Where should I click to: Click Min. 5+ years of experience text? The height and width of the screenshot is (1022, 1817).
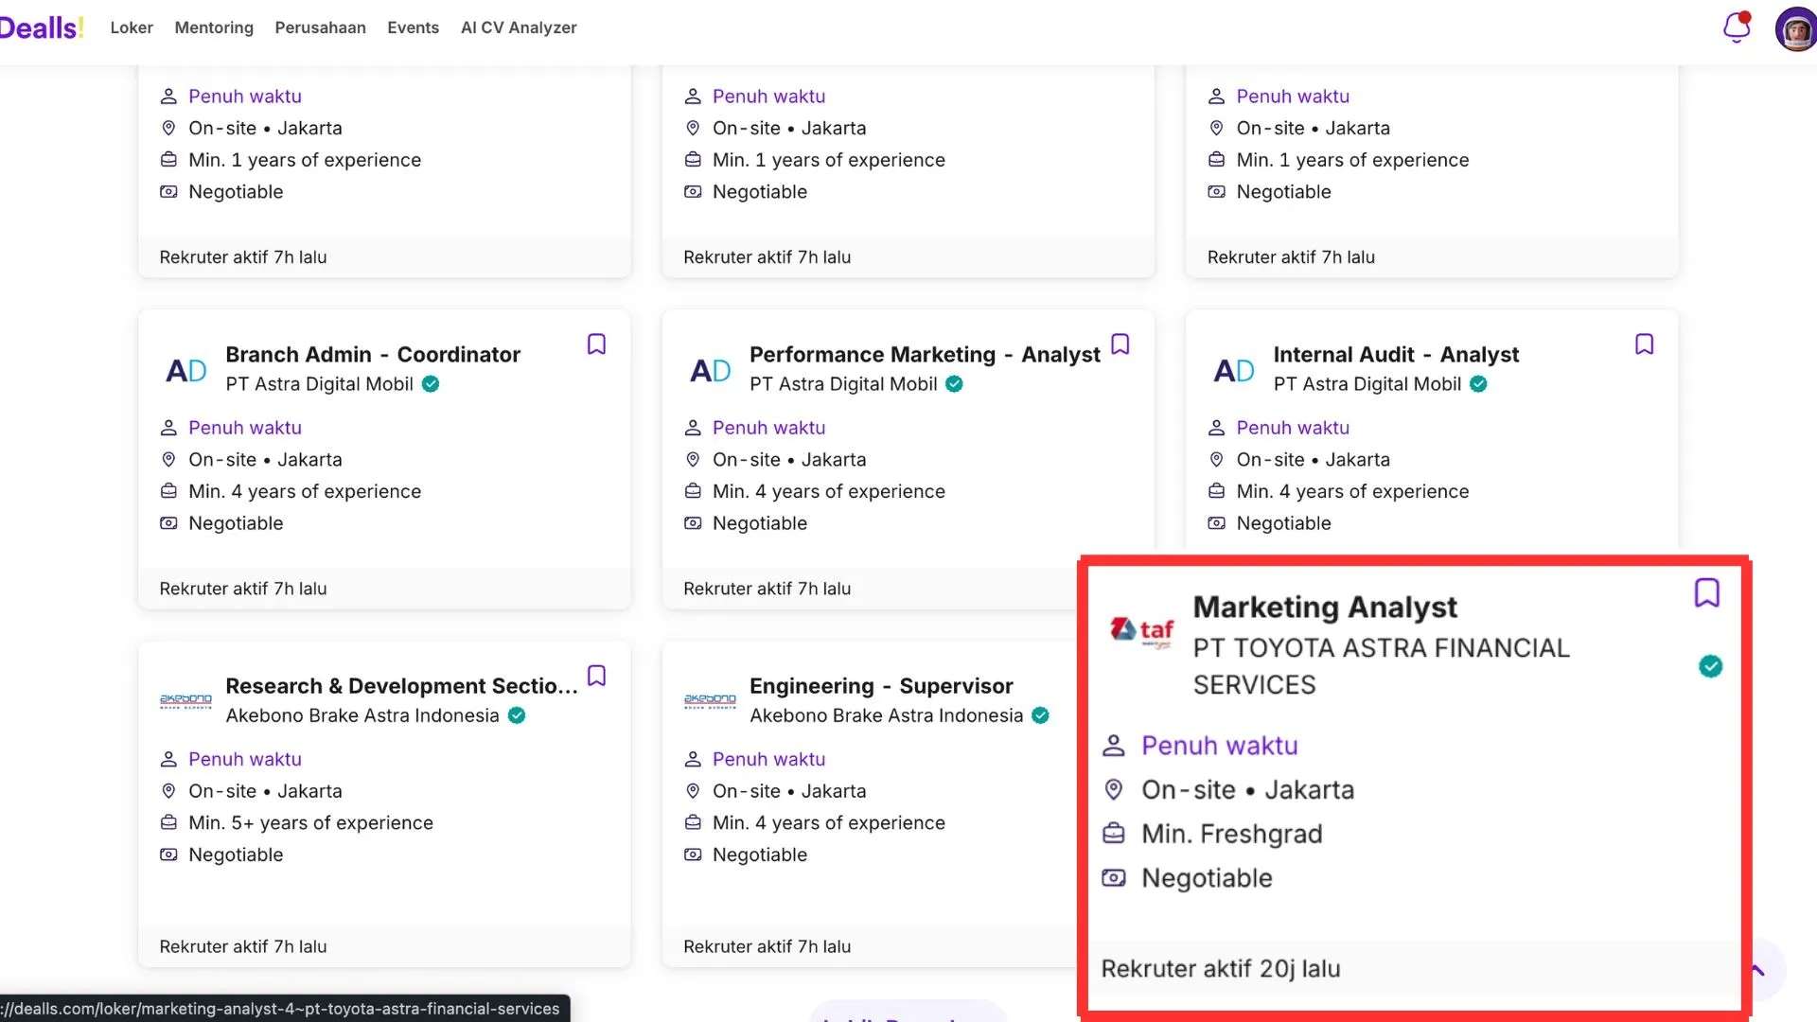click(x=310, y=823)
